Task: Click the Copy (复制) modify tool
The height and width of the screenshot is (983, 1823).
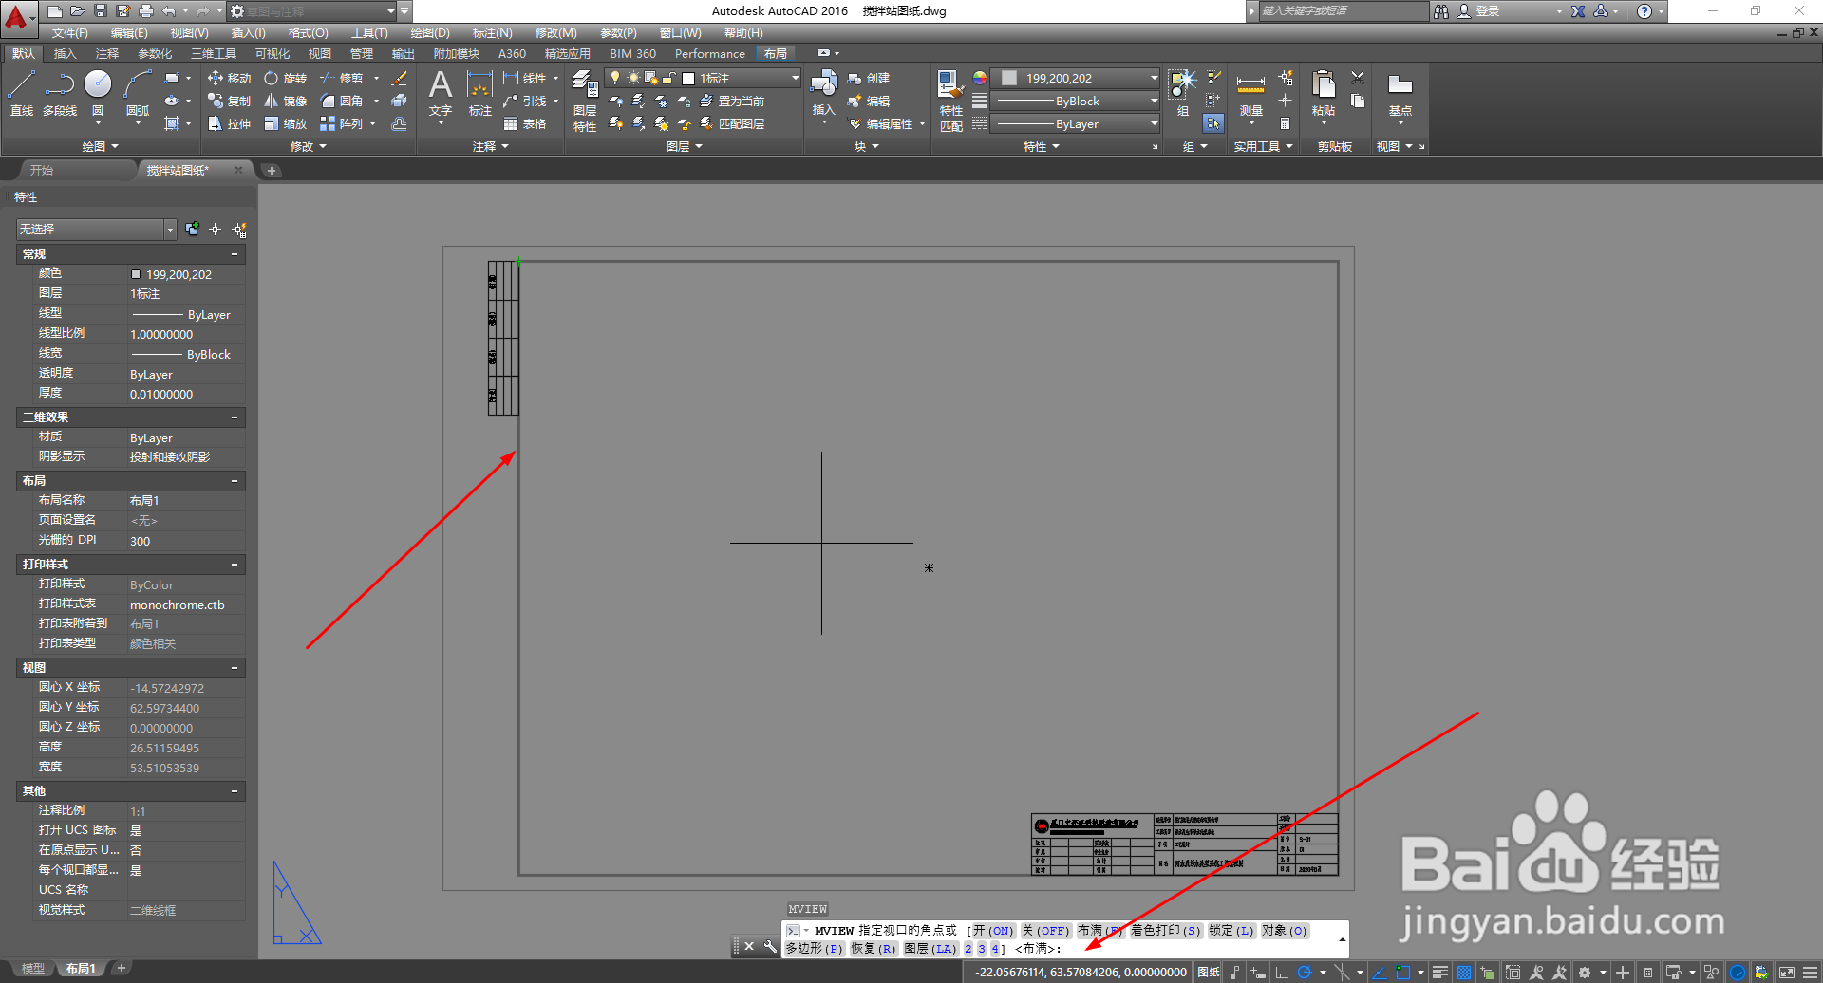Action: click(229, 101)
